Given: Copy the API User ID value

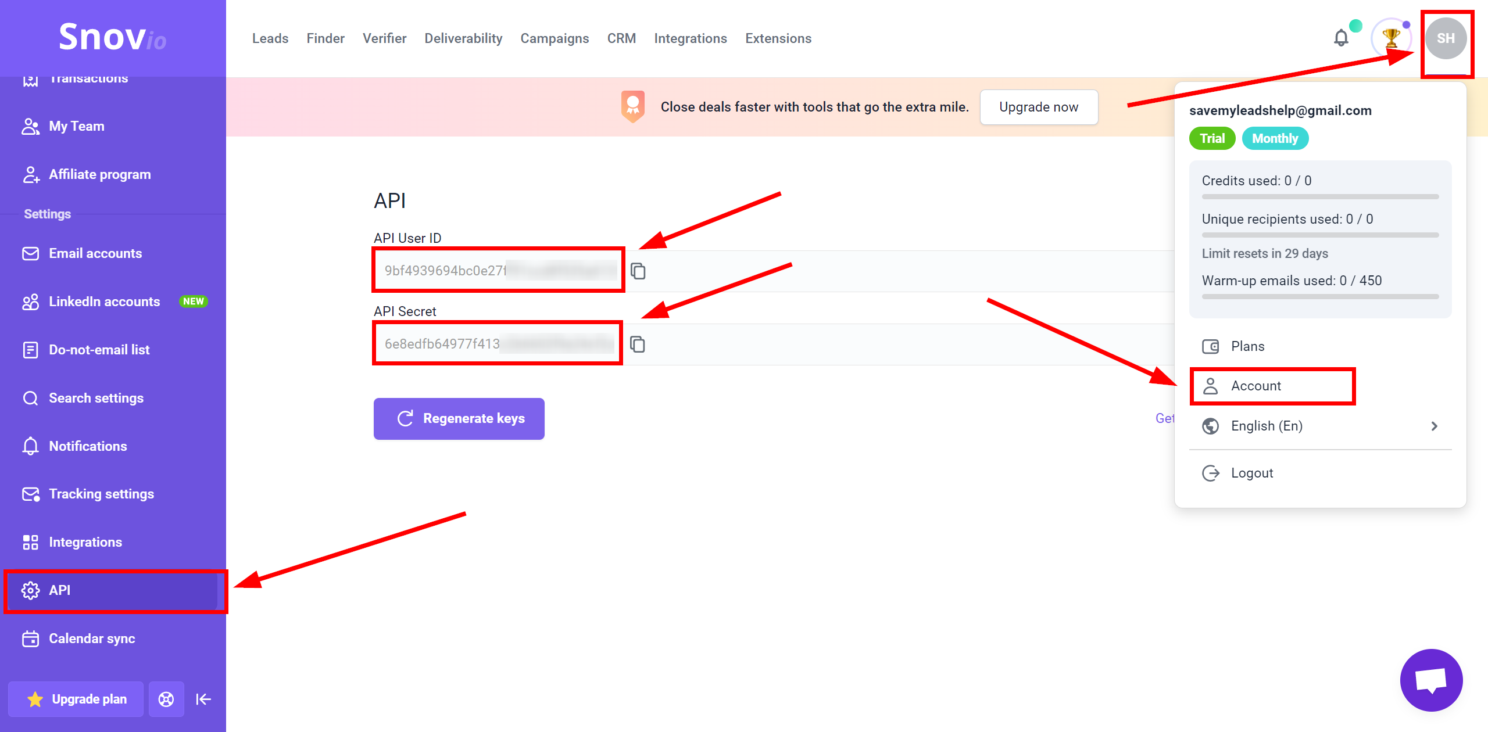Looking at the screenshot, I should point(638,271).
